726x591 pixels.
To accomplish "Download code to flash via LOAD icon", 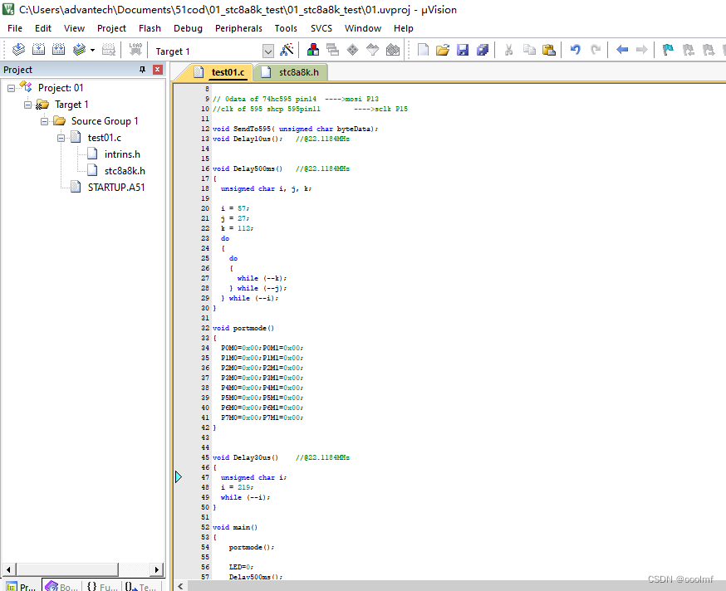I will click(135, 49).
